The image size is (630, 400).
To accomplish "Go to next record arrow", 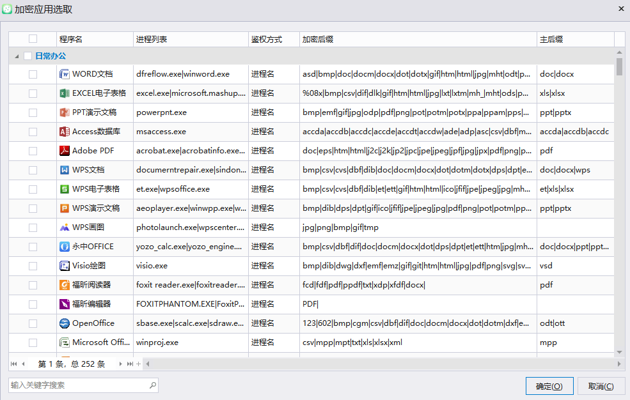I will (120, 364).
